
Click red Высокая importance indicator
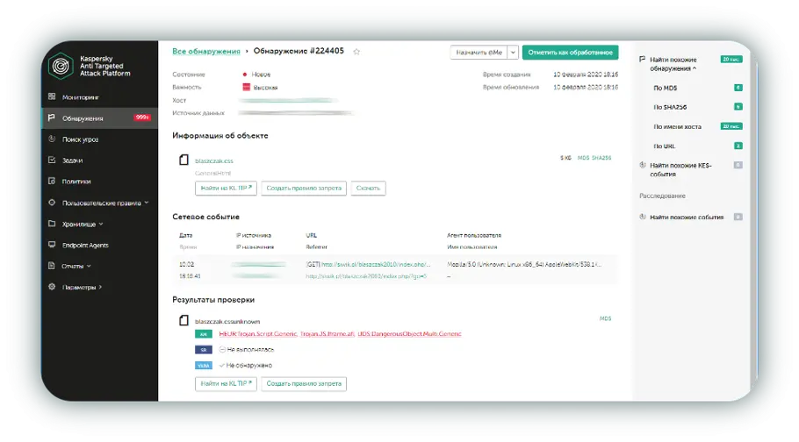[x=247, y=87]
